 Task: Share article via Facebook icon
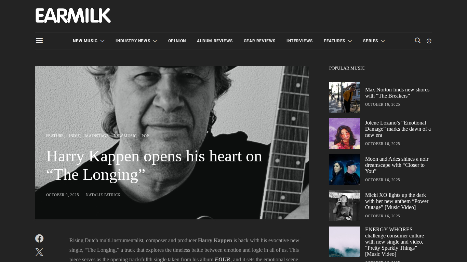tap(39, 238)
